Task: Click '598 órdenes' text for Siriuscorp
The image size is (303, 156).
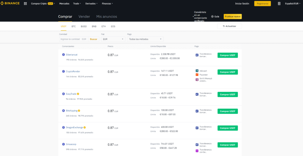Action: (x=71, y=149)
